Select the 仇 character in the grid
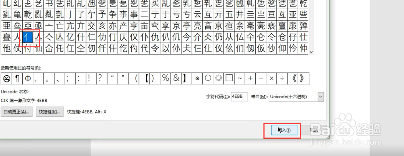Image resolution: width=404 pixels, height=156 pixels. 155,38
